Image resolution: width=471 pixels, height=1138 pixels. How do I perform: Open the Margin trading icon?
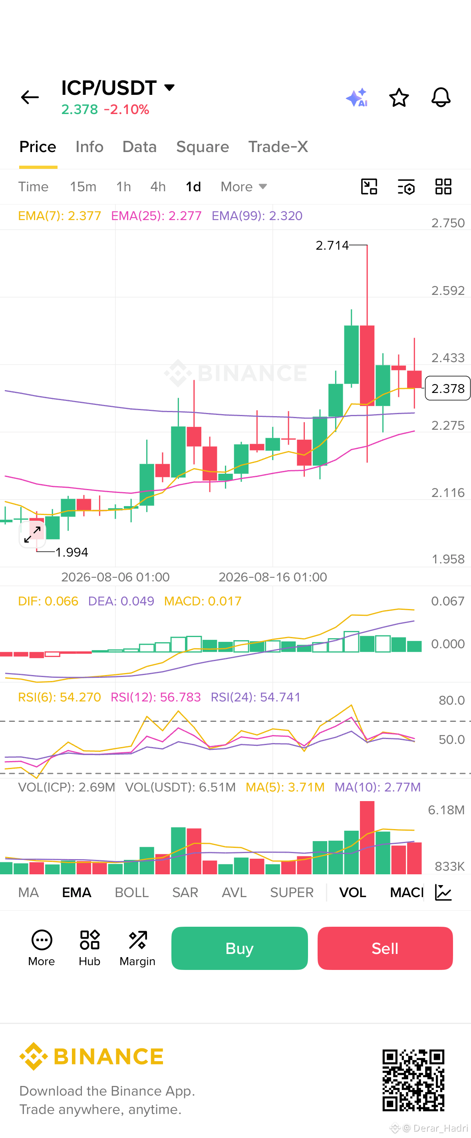click(137, 948)
